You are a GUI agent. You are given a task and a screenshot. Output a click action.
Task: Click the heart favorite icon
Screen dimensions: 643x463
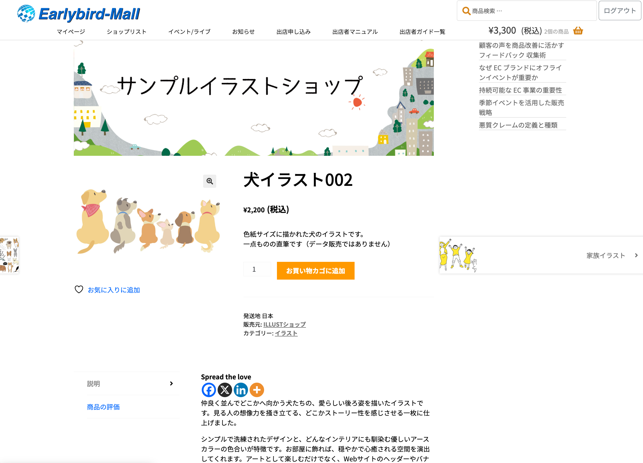(79, 289)
